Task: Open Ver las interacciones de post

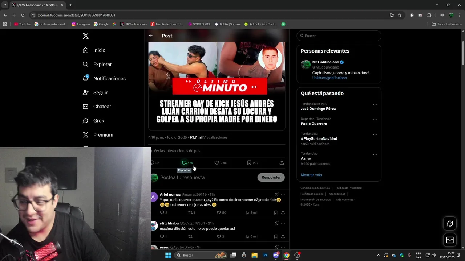Action: coord(177,151)
